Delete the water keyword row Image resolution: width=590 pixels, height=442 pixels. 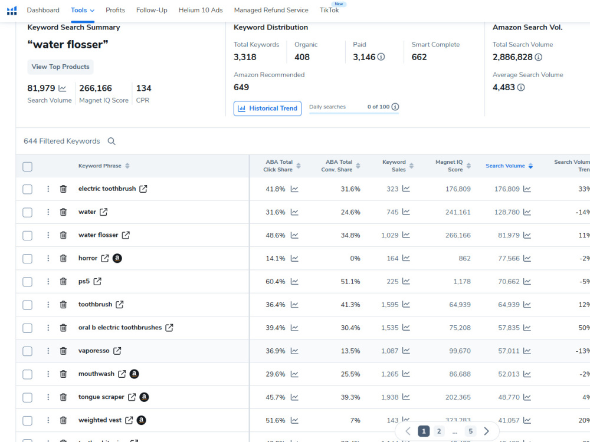point(63,212)
